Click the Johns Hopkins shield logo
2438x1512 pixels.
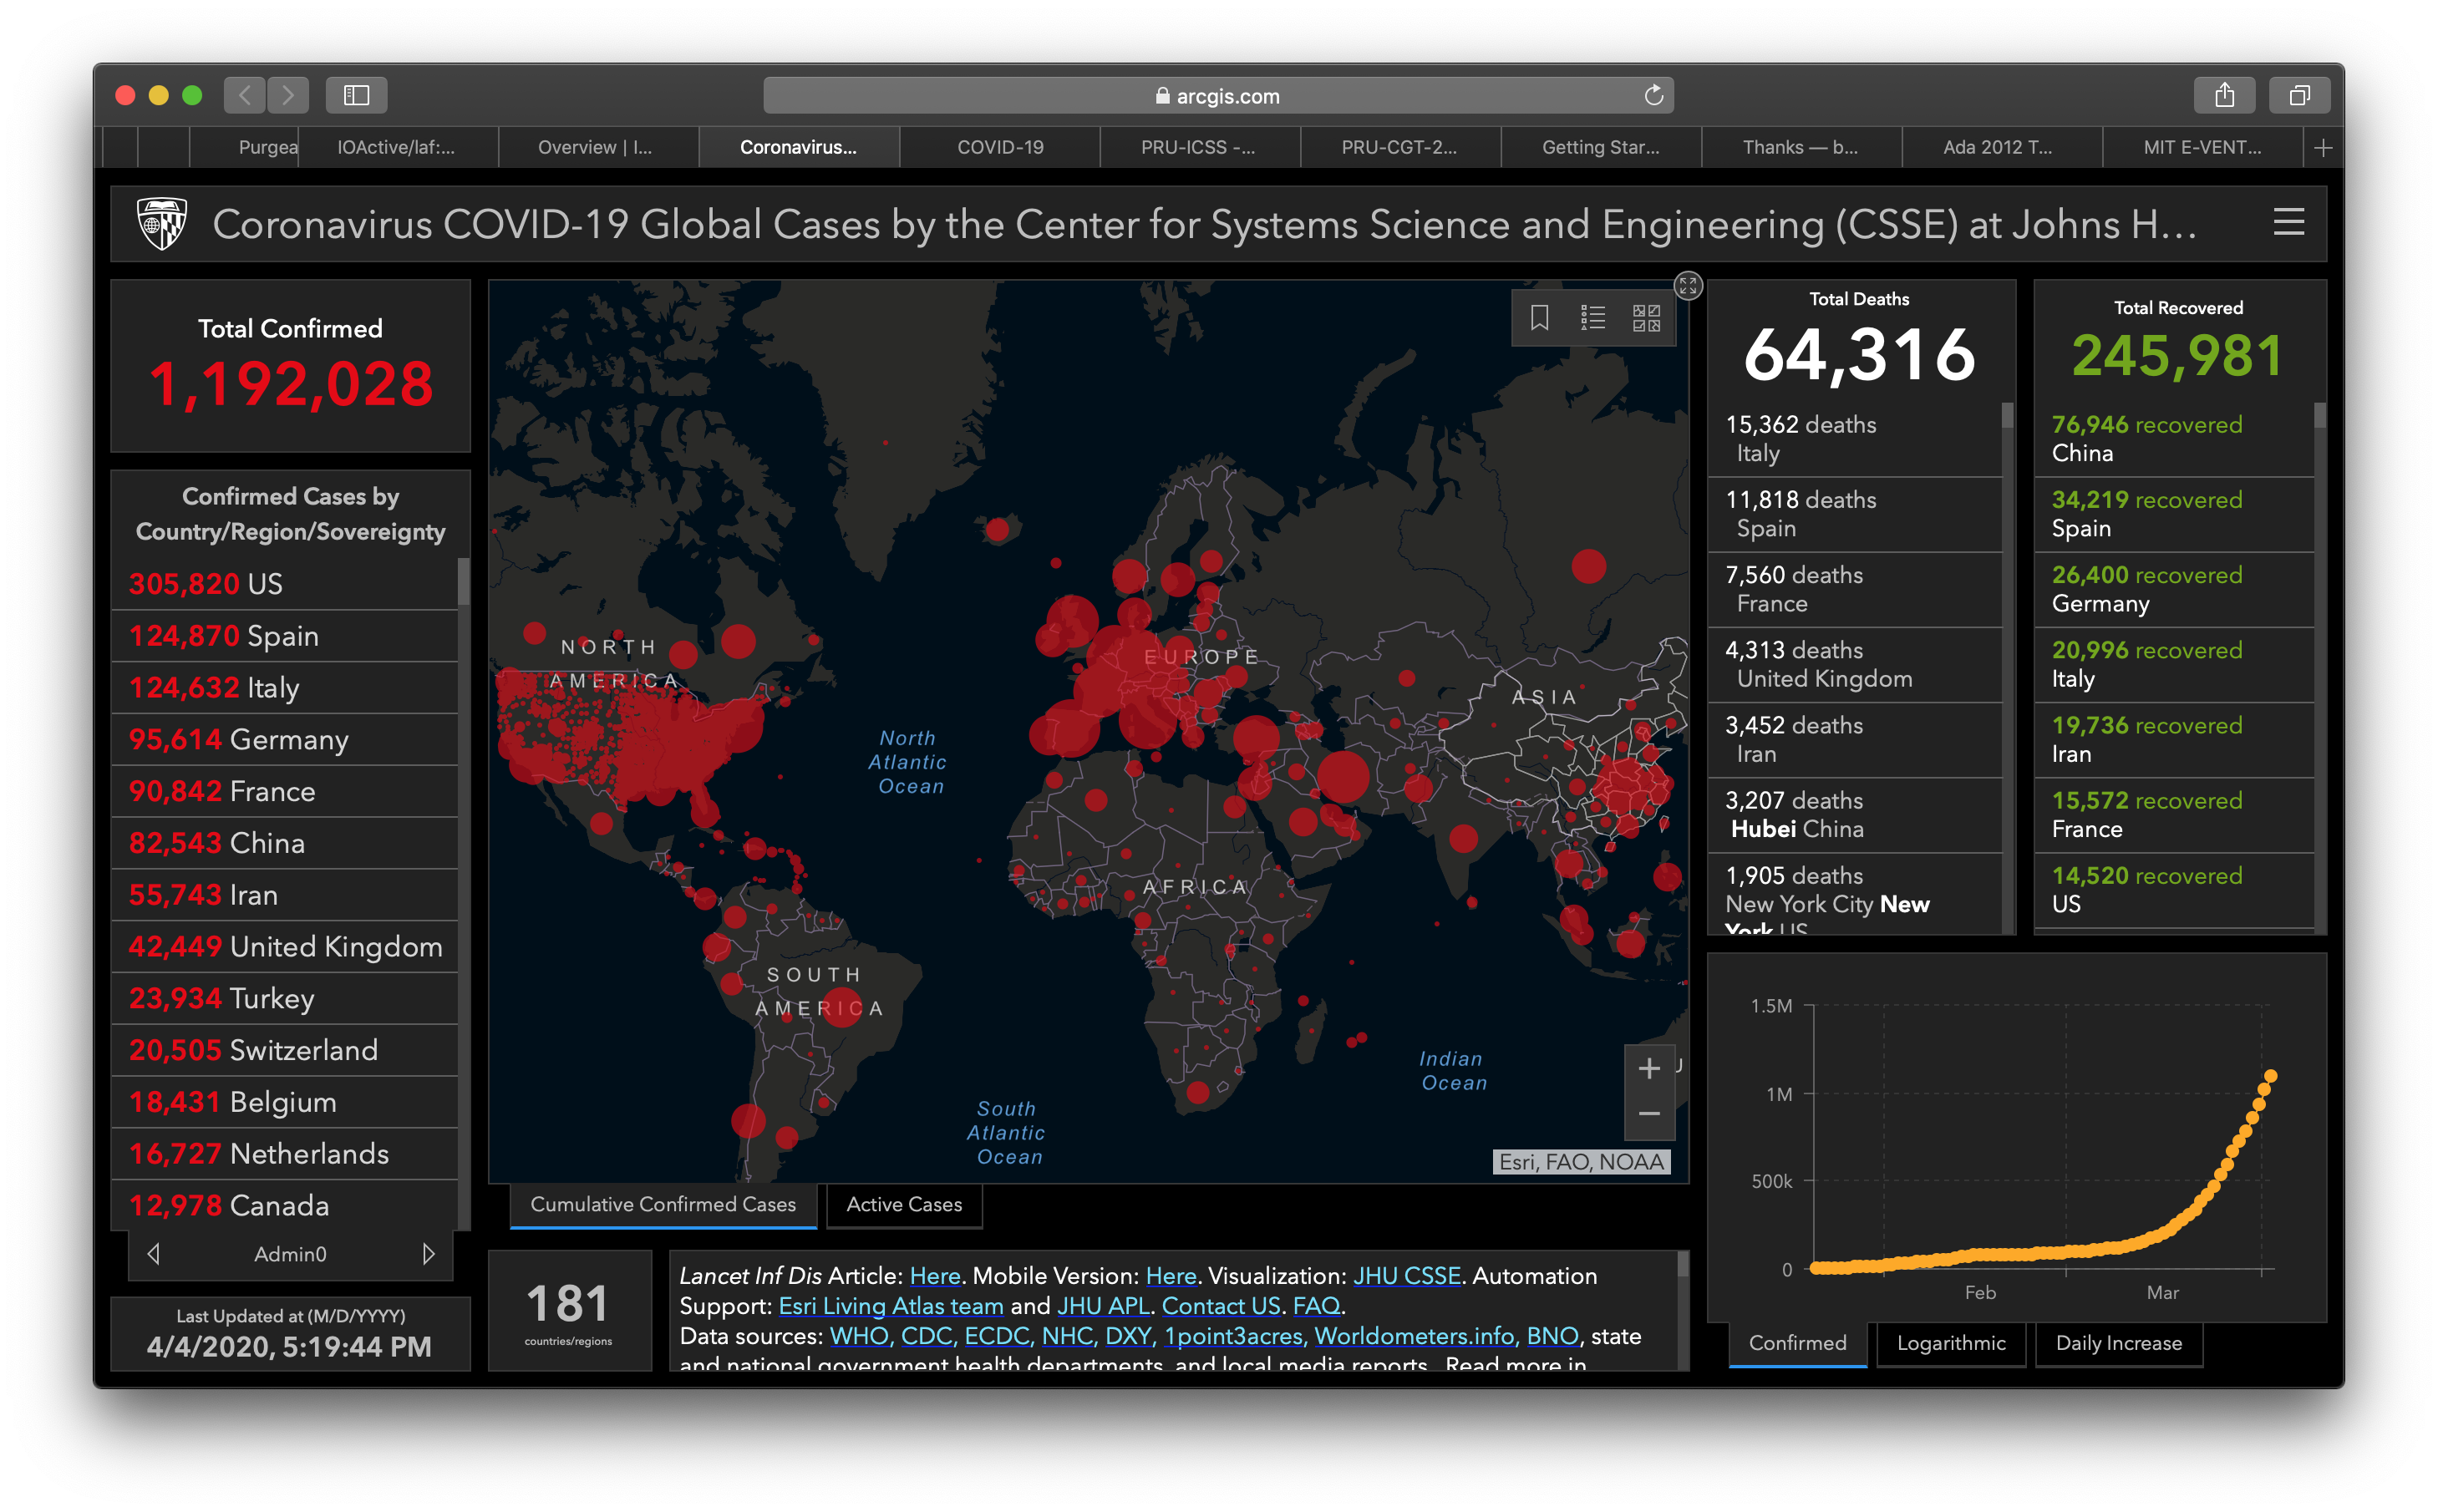162,223
